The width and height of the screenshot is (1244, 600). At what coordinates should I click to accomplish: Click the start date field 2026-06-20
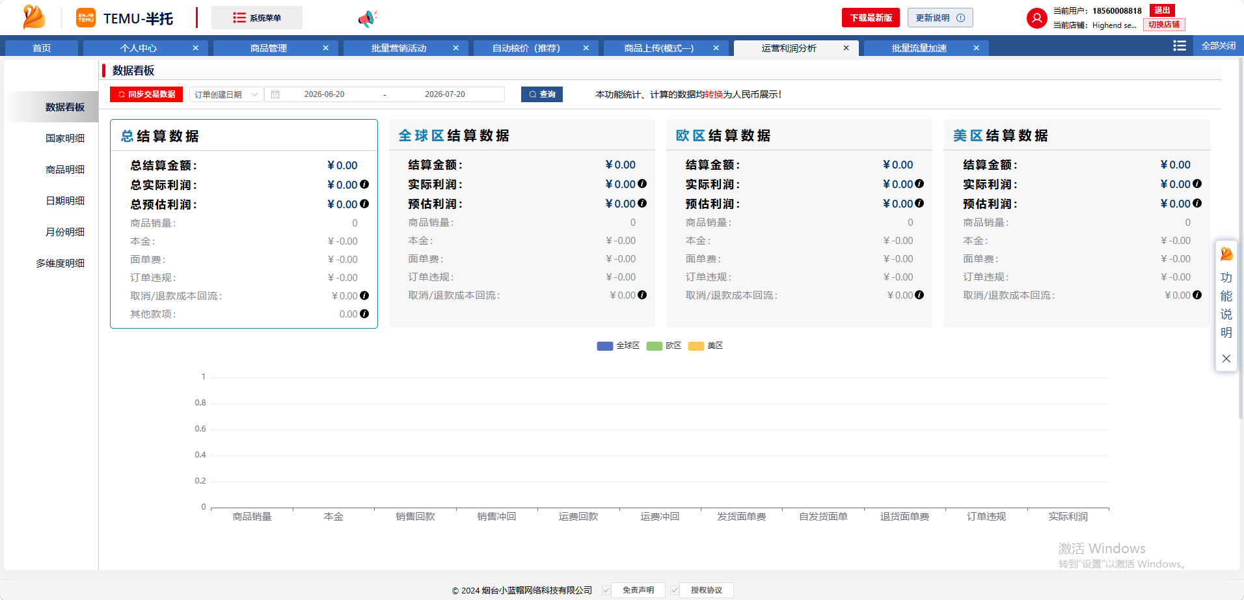pyautogui.click(x=325, y=94)
